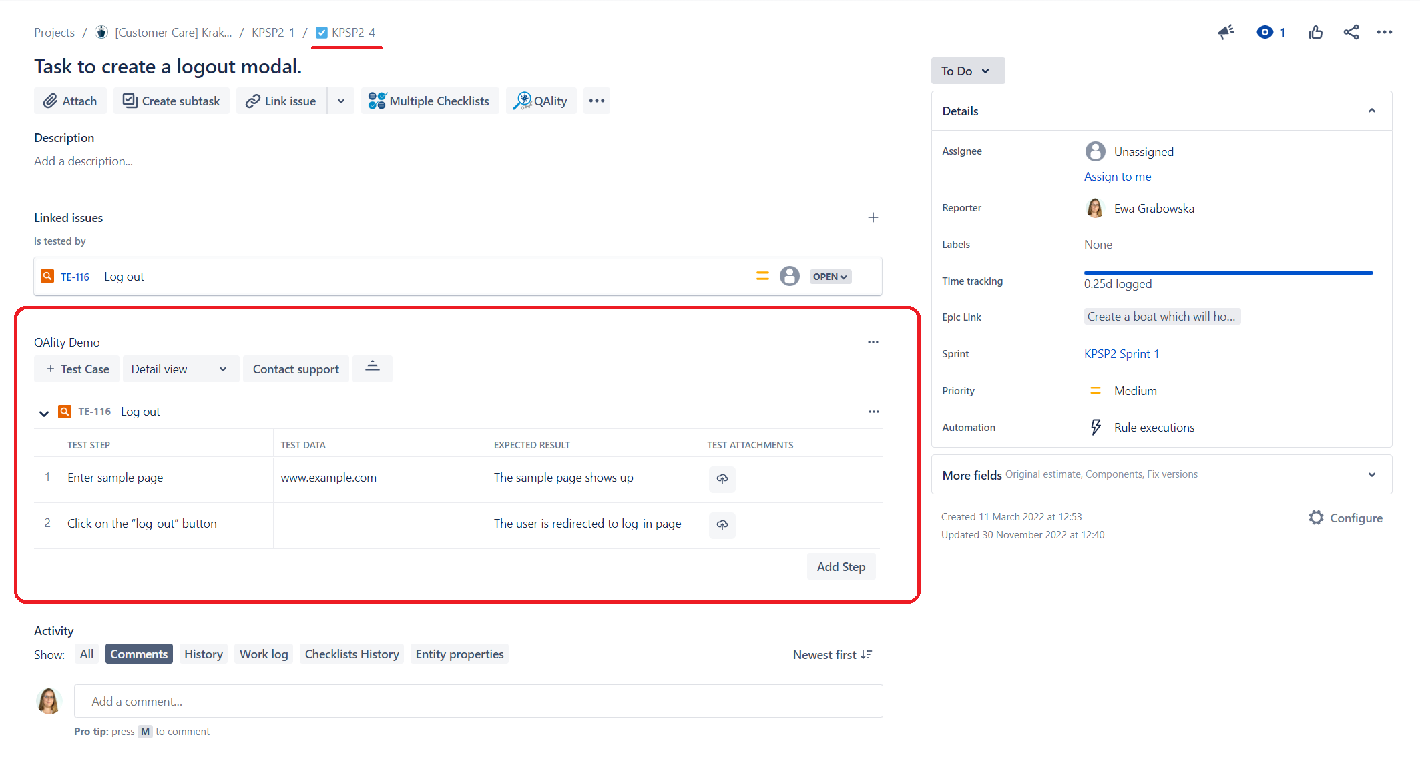Viewport: 1420px width, 761px height.
Task: Click the Comments activity filter toggle
Action: click(x=138, y=654)
